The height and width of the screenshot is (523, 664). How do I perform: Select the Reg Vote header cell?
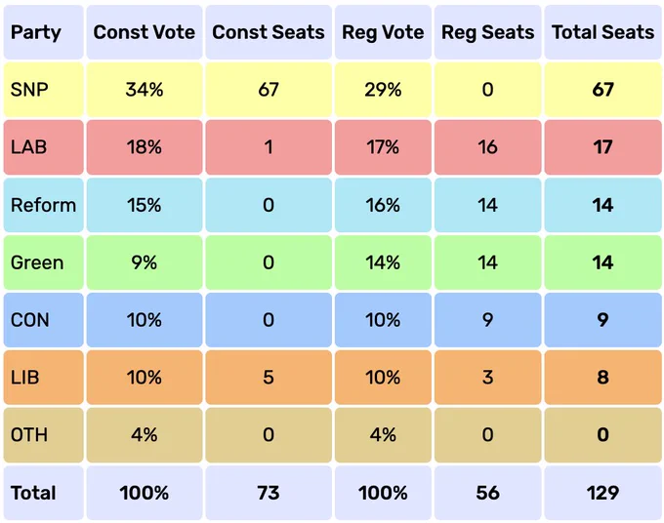383,32
